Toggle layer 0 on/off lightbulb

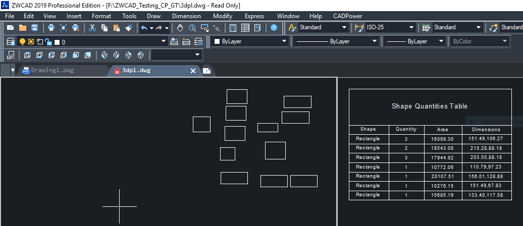point(22,42)
